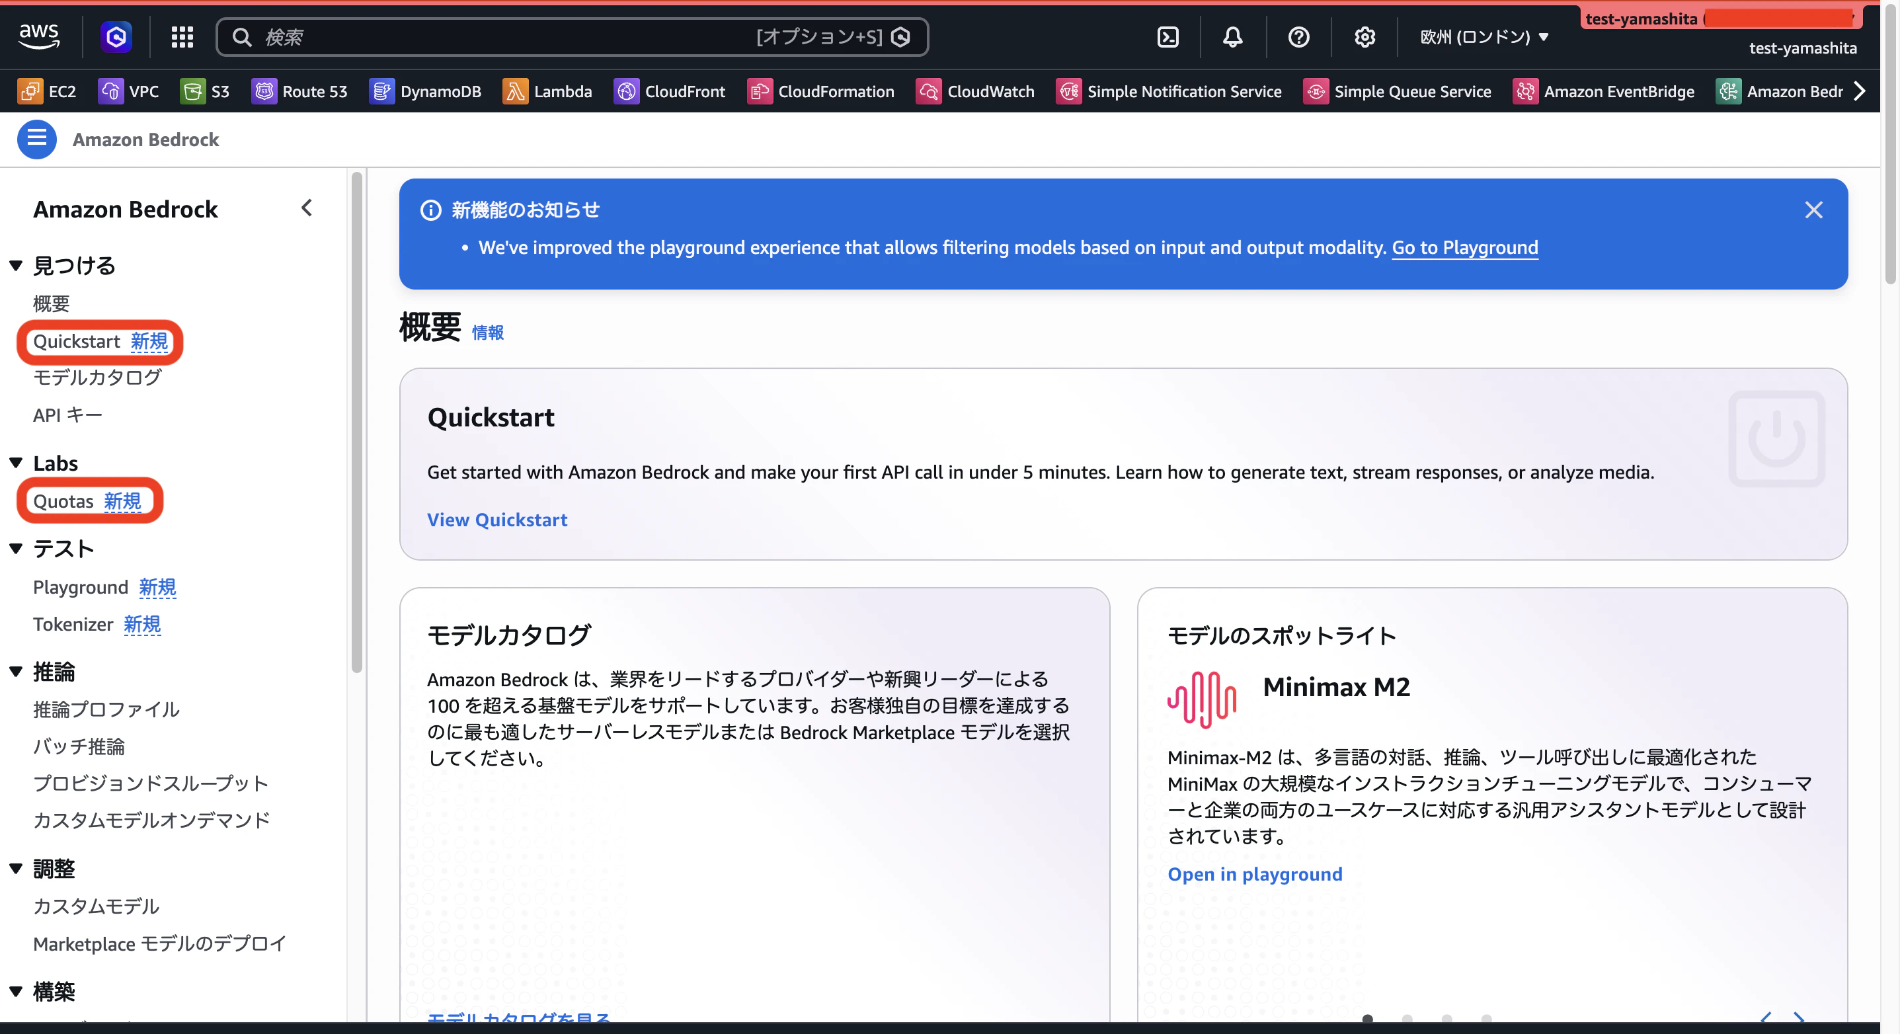Screen dimensions: 1900x1034
Task: Click the page vertical scrollbar
Action: tap(1890, 144)
